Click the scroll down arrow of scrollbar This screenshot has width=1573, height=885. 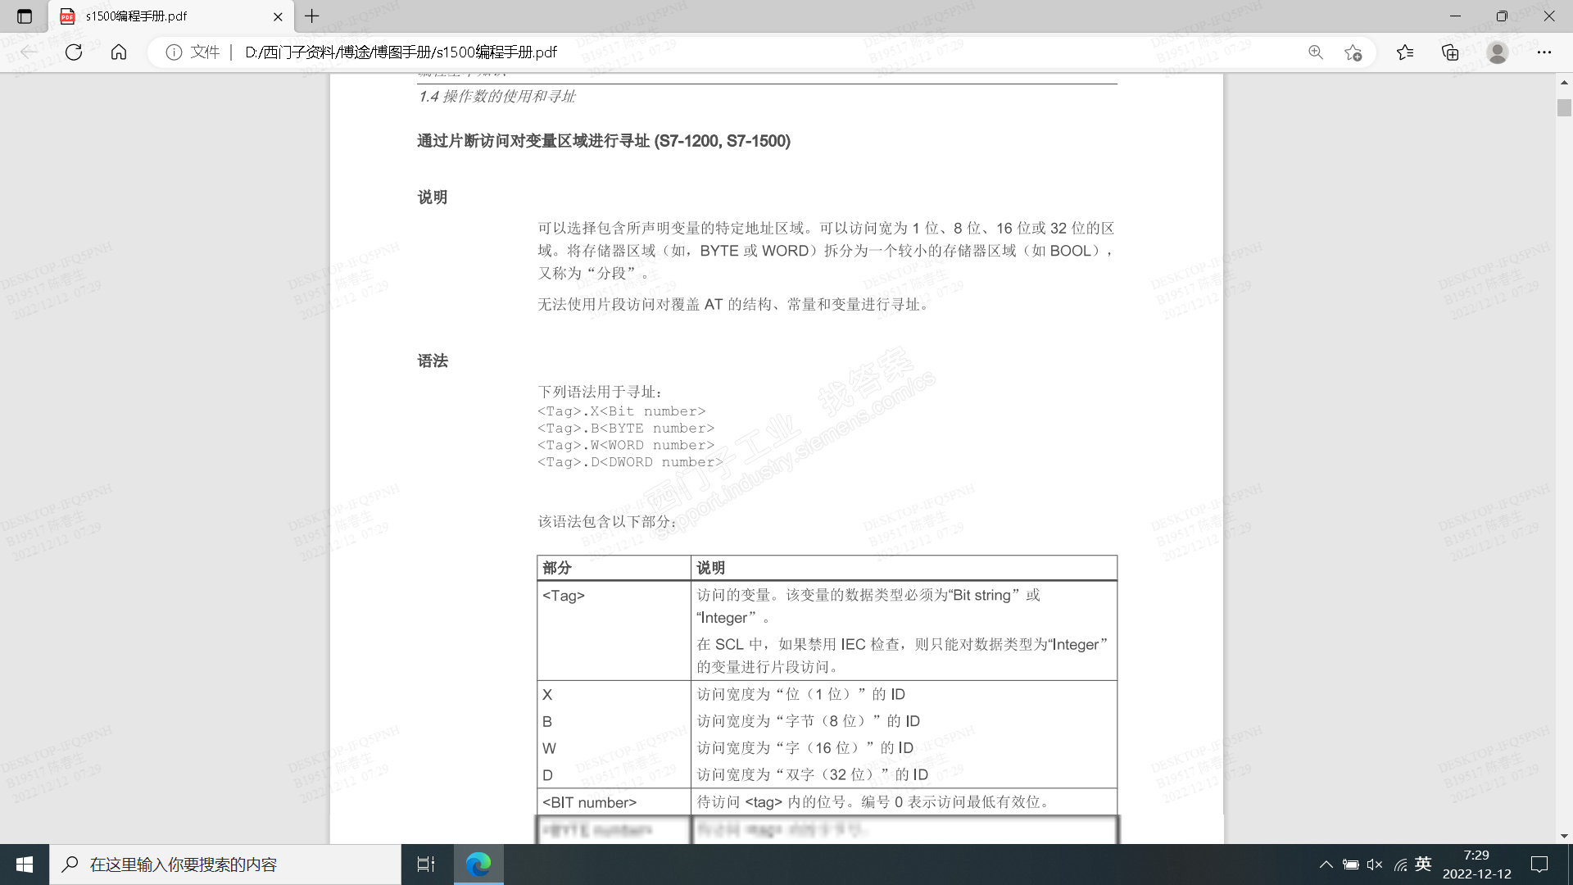(1564, 836)
